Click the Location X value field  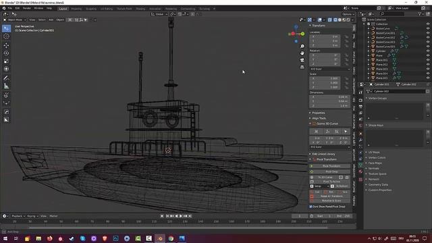[325, 36]
